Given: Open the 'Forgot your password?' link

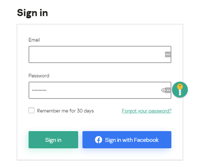Looking at the screenshot, I should click(x=146, y=111).
